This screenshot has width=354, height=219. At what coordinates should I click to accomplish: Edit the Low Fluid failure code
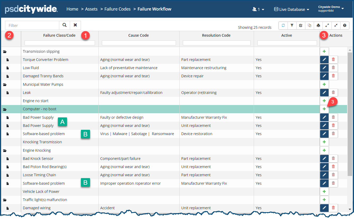coord(324,68)
